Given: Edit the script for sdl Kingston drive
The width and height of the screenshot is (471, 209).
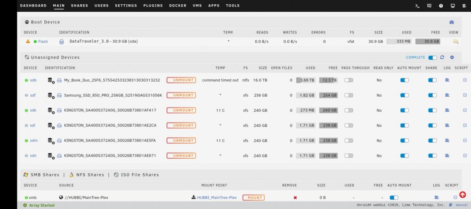Looking at the screenshot, I should pos(465,125).
